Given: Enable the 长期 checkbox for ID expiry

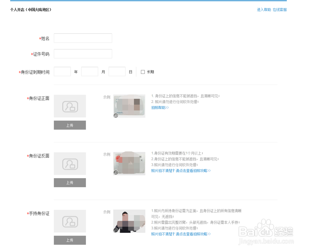Looking at the screenshot, I should point(143,72).
